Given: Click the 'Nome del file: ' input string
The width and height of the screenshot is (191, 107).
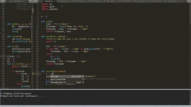Looking at the screenshot, I should (x=76, y=26).
